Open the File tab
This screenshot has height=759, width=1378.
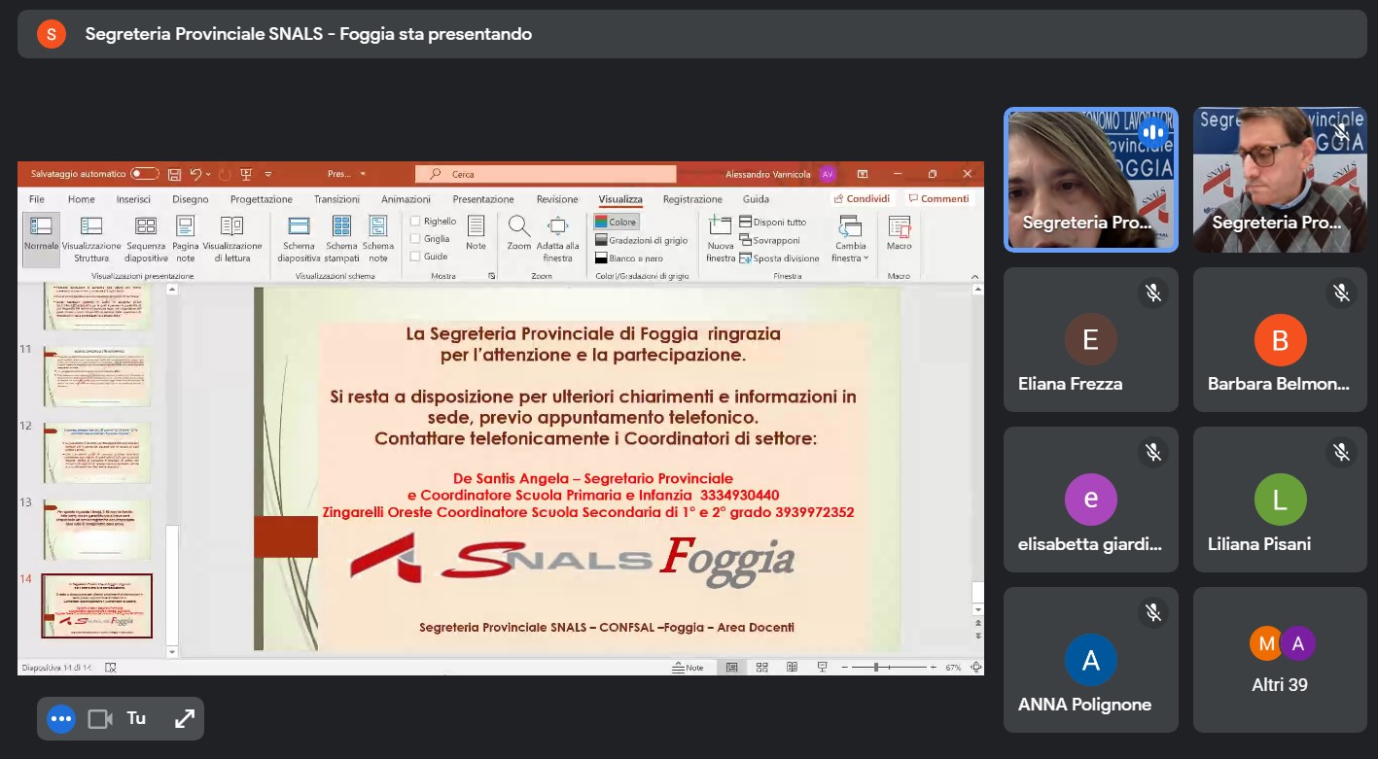point(37,199)
